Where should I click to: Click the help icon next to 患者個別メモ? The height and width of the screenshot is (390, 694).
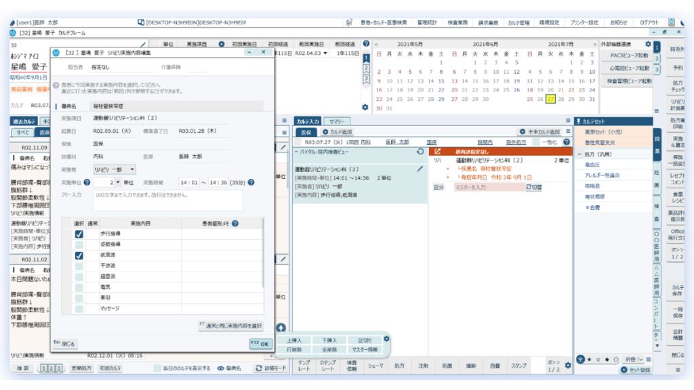click(x=235, y=223)
